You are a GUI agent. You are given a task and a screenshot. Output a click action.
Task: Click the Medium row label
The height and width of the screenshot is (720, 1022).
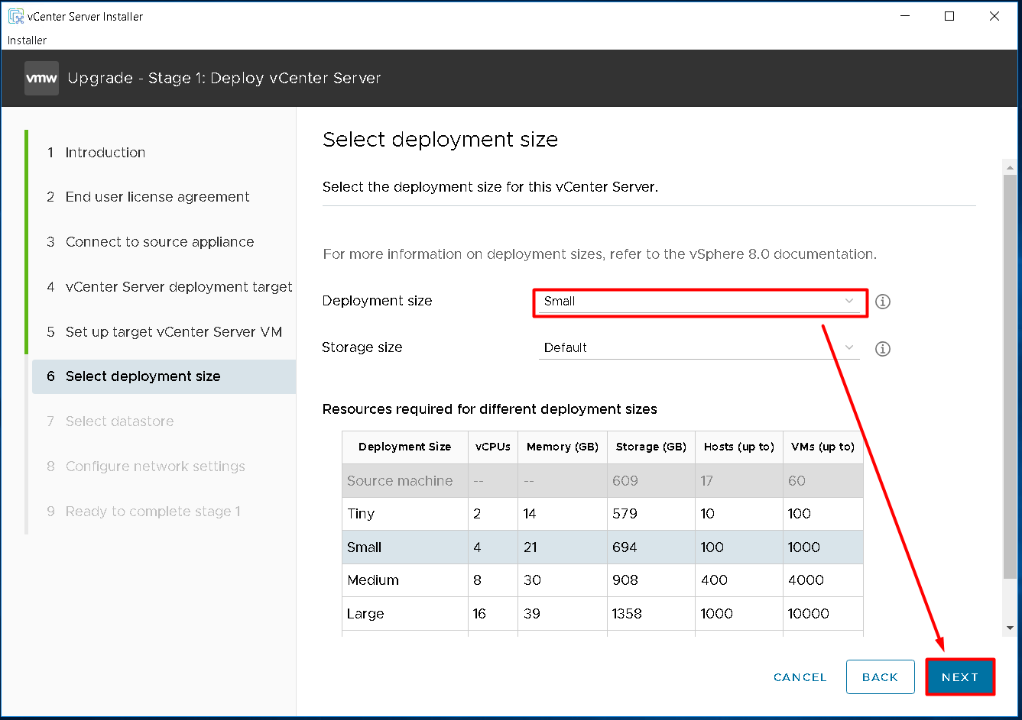[373, 580]
